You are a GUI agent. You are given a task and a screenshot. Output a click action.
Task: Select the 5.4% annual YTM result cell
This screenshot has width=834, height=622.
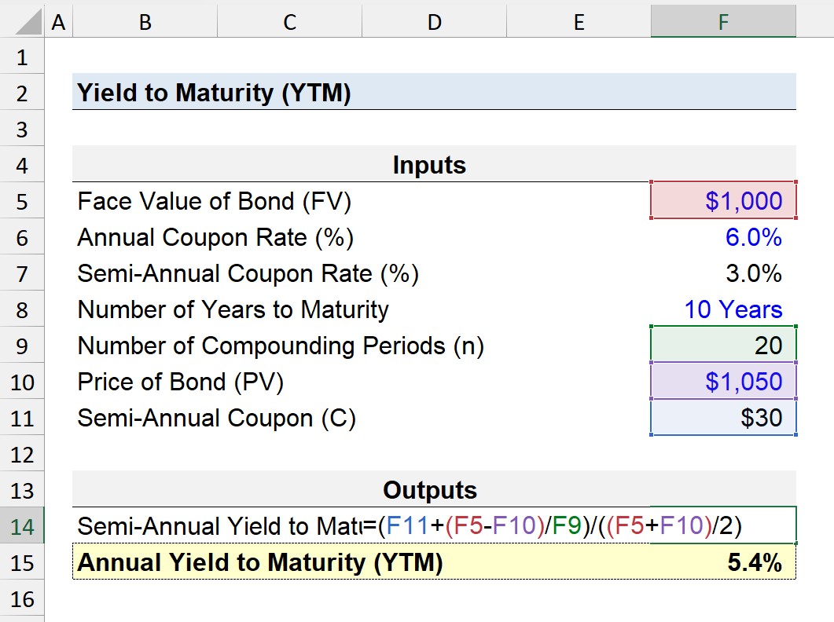pyautogui.click(x=723, y=562)
